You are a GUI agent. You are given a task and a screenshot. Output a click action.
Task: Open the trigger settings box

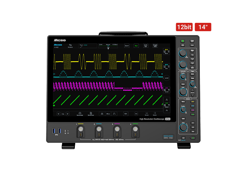point(88,46)
